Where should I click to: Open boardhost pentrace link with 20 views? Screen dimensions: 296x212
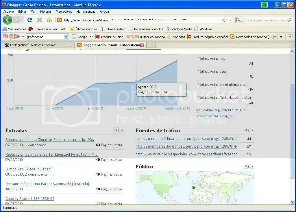(186, 146)
